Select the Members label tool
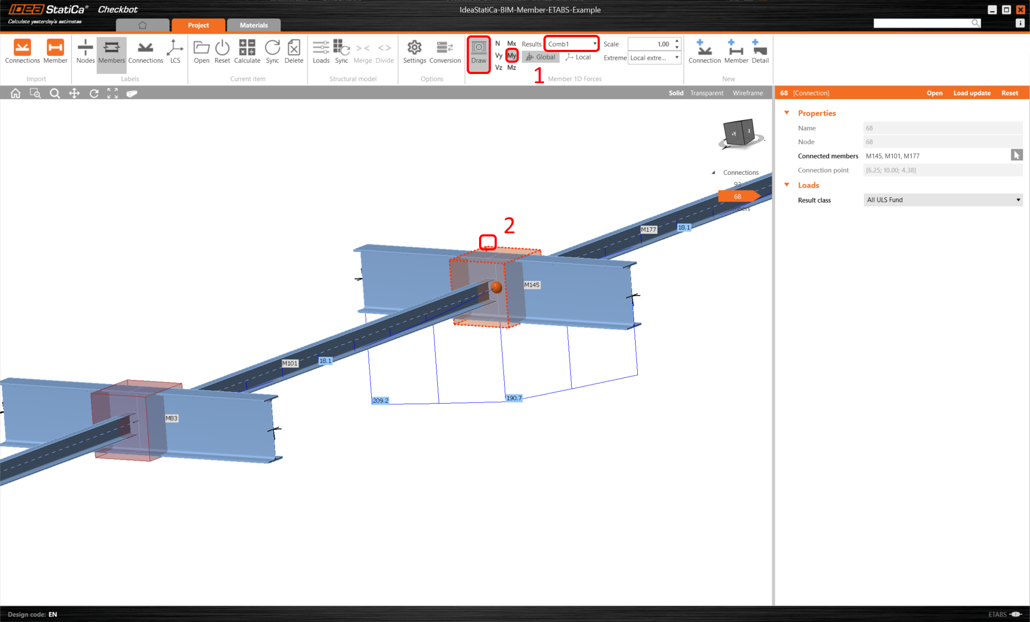The width and height of the screenshot is (1030, 622). point(111,52)
